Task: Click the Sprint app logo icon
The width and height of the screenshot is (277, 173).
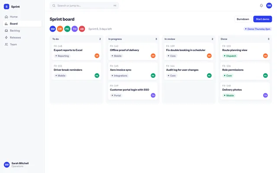Action: point(6,6)
